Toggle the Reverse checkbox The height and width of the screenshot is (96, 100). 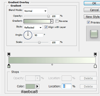(x=57, y=21)
